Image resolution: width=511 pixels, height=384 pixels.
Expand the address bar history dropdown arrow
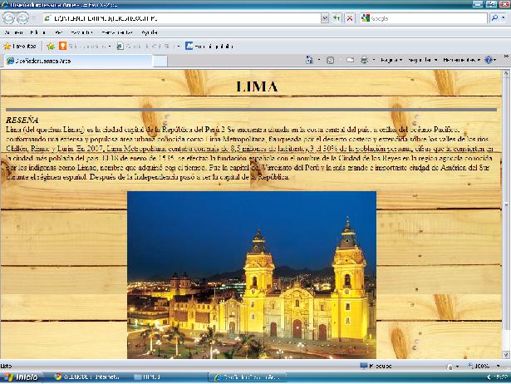(324, 17)
